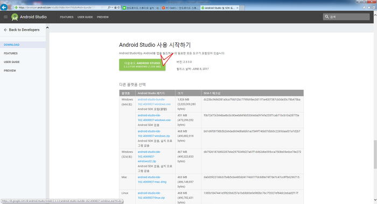Select FEATURES in the left sidebar
Screen dimensions: 377x204
pos(11,53)
